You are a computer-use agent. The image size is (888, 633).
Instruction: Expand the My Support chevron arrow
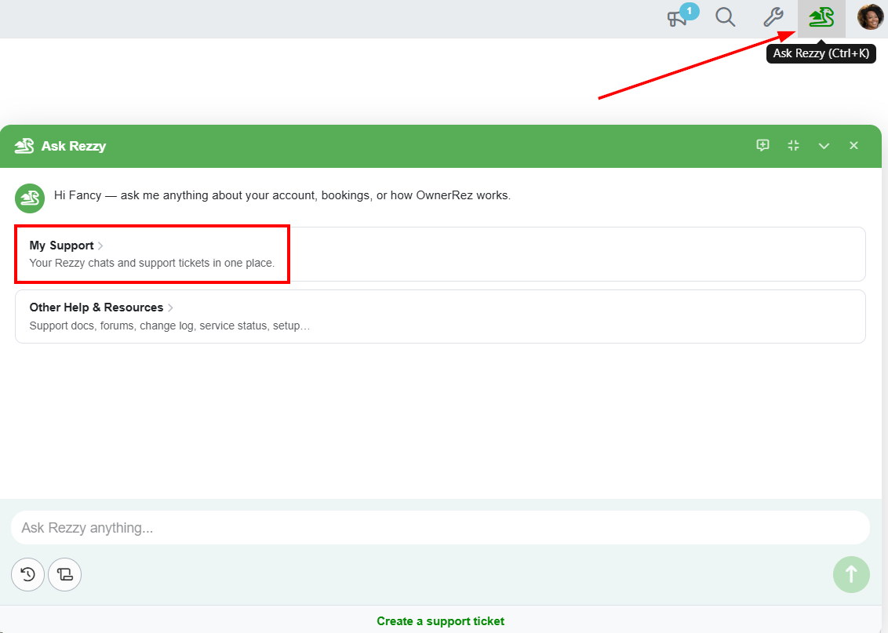(x=100, y=246)
